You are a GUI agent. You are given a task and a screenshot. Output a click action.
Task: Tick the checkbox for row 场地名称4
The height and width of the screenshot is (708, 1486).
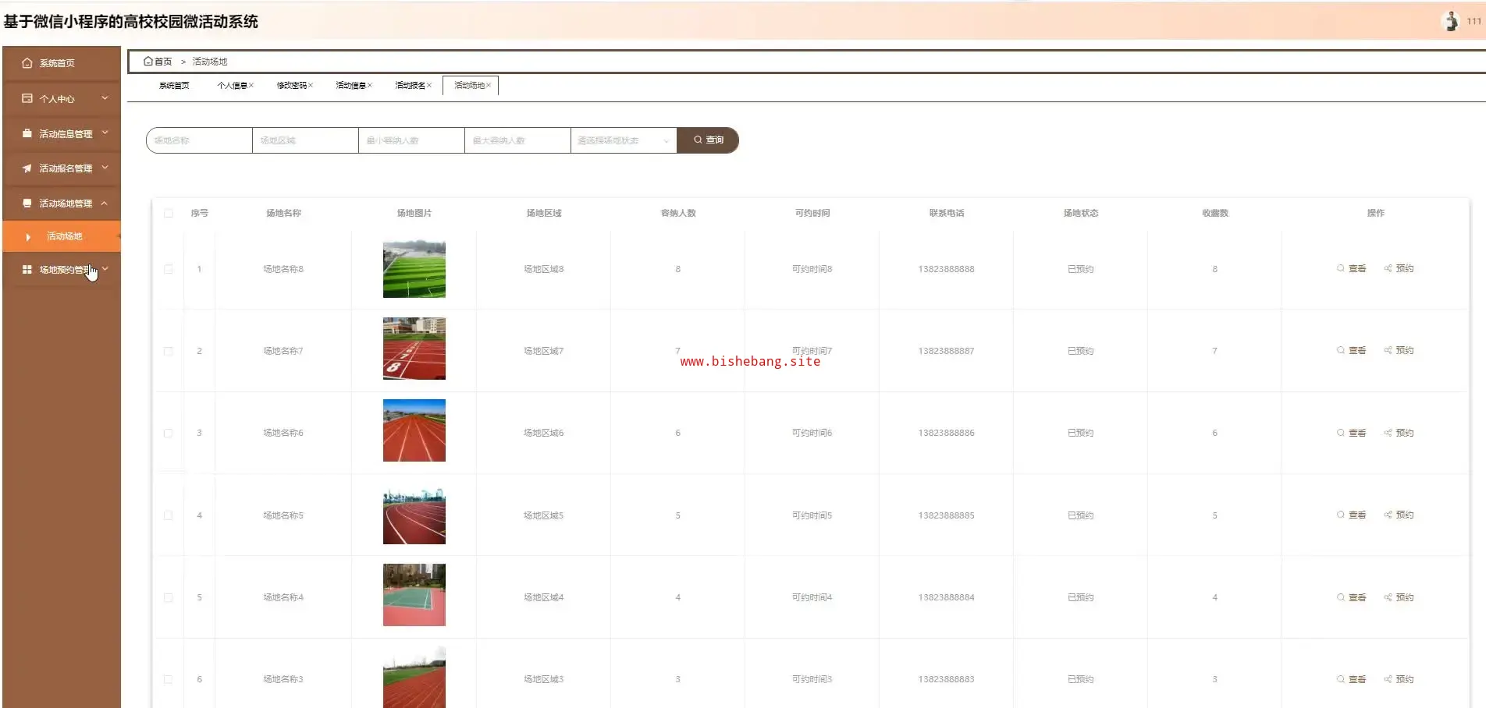(169, 597)
